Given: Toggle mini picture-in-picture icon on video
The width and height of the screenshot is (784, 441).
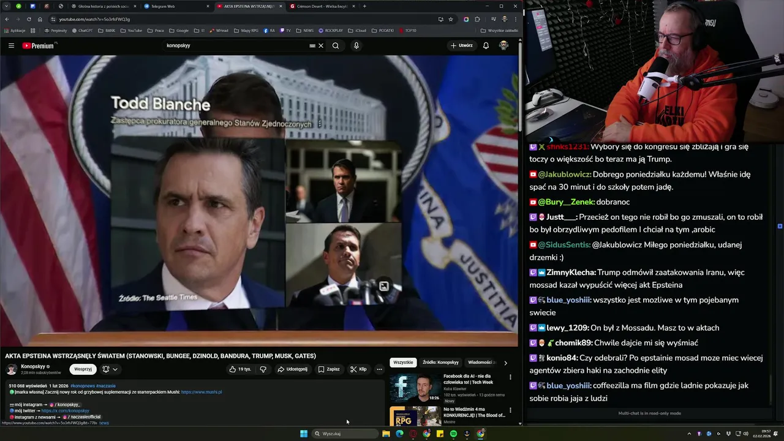Looking at the screenshot, I should click(383, 286).
